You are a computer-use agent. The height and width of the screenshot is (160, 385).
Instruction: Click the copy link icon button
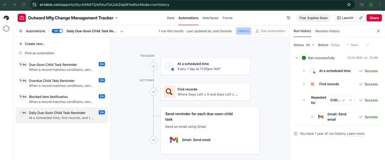(x=361, y=18)
